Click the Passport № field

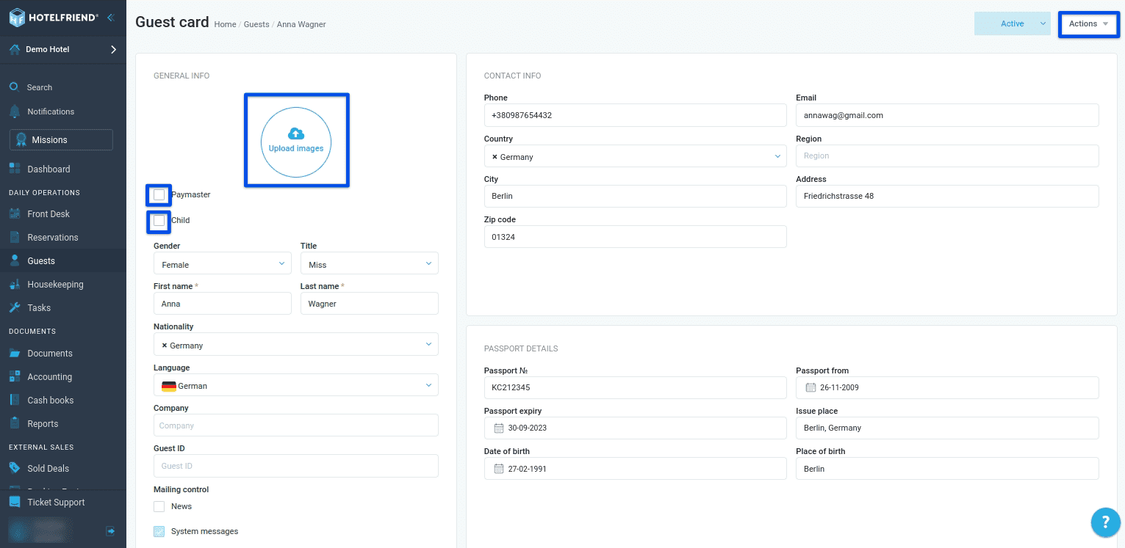tap(636, 387)
